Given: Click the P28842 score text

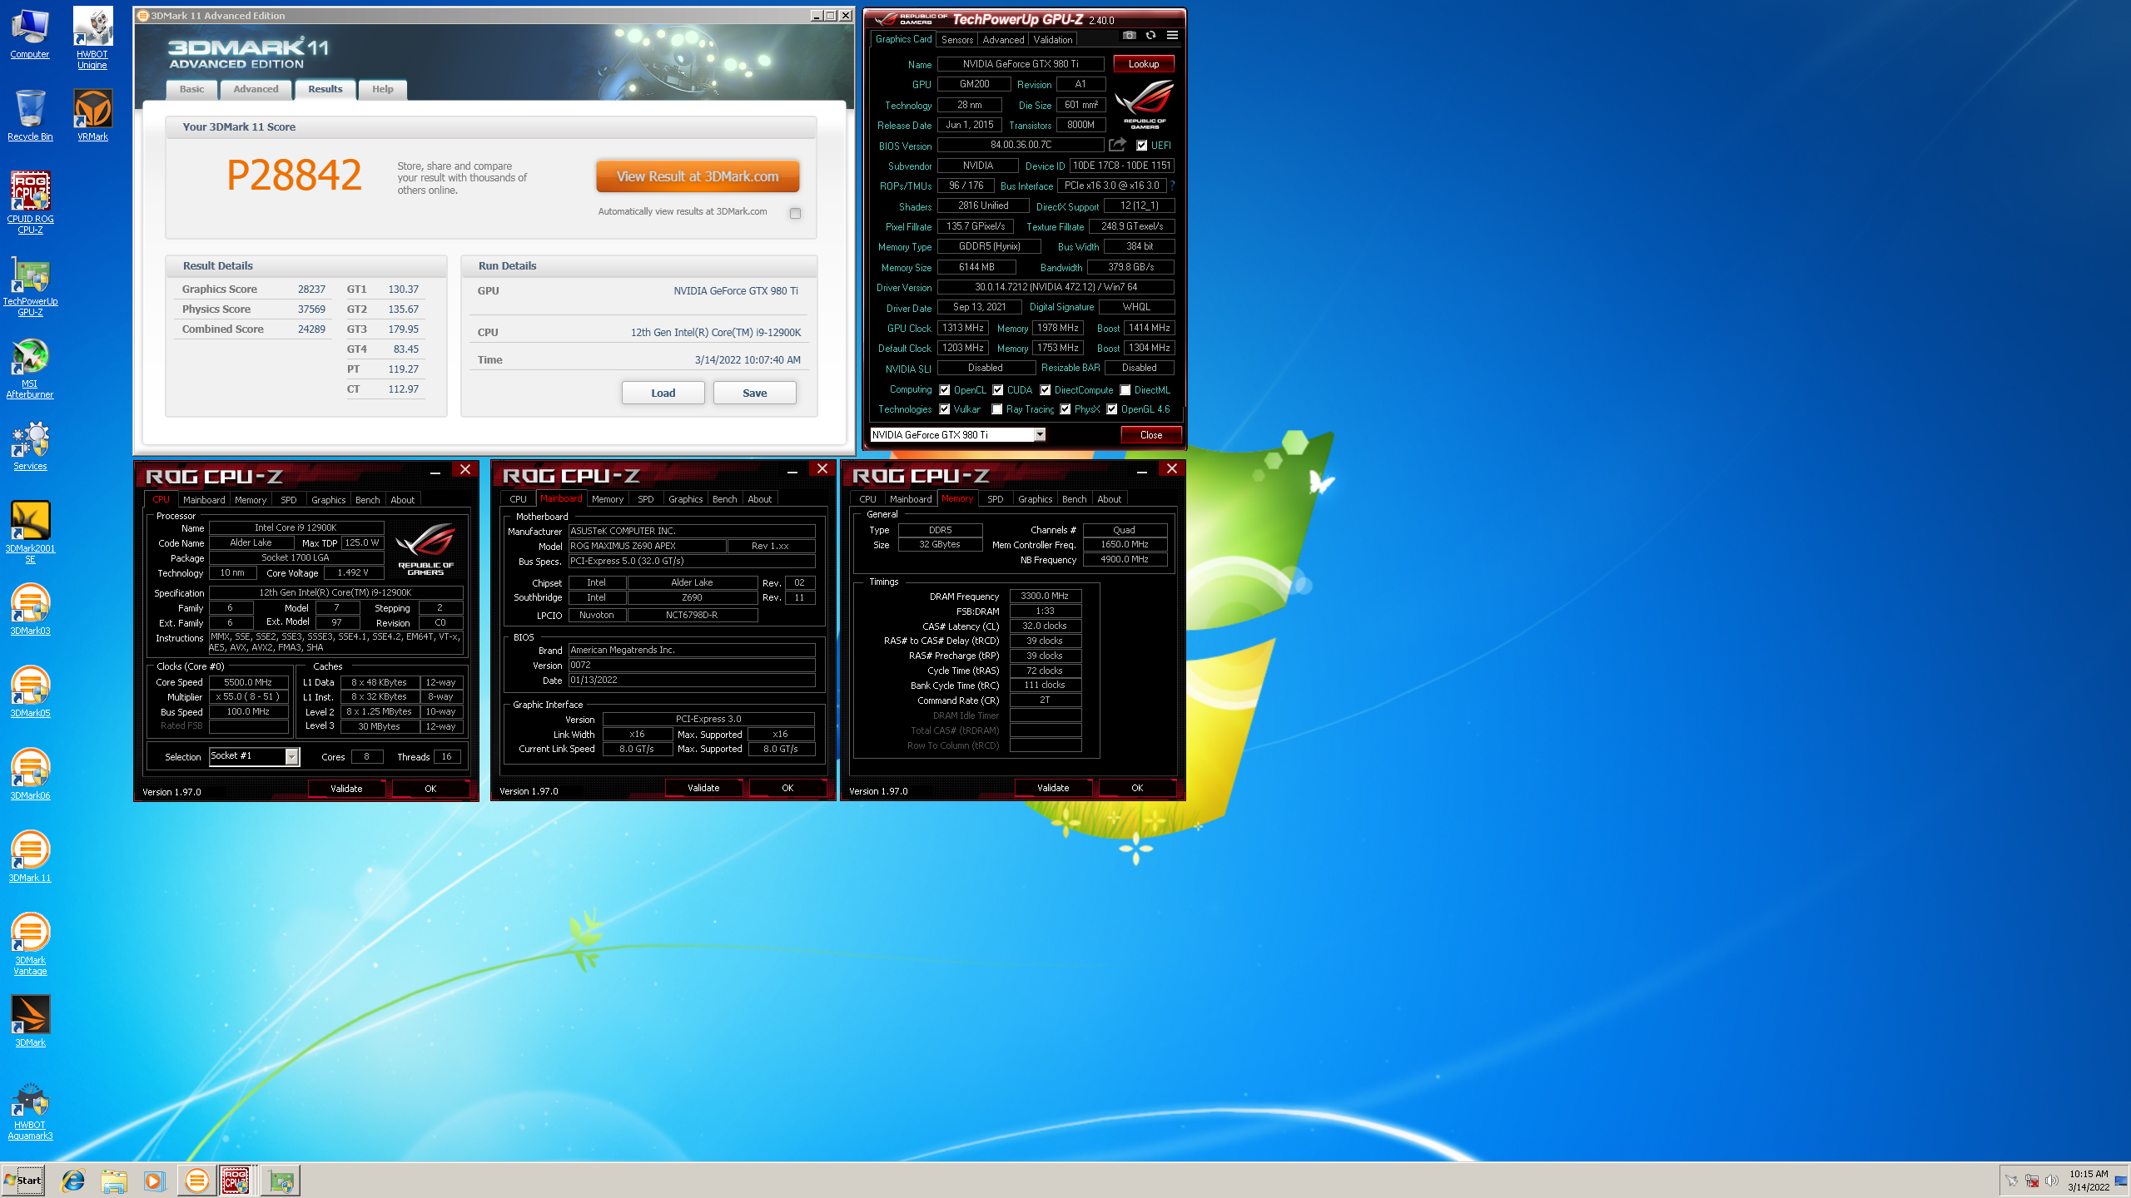Looking at the screenshot, I should coord(294,176).
